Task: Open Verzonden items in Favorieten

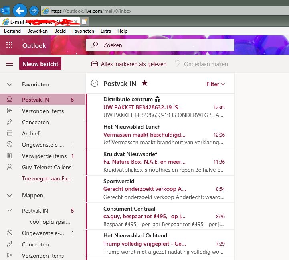Action: pos(42,111)
